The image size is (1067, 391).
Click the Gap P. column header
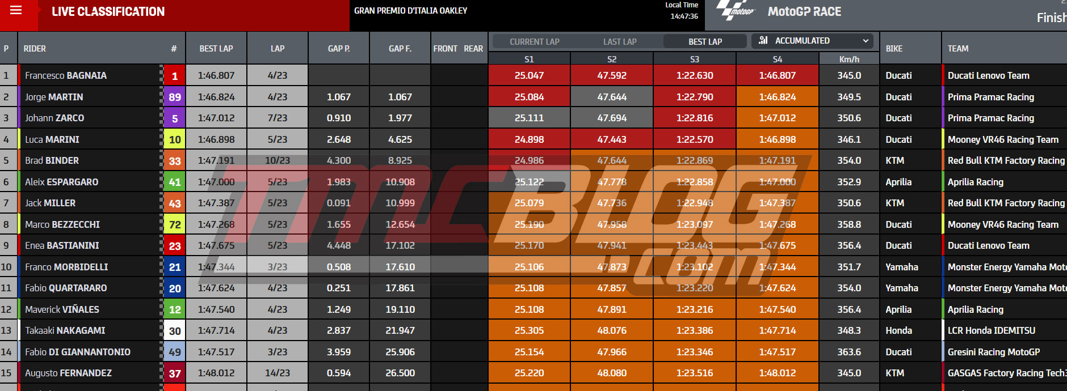339,49
